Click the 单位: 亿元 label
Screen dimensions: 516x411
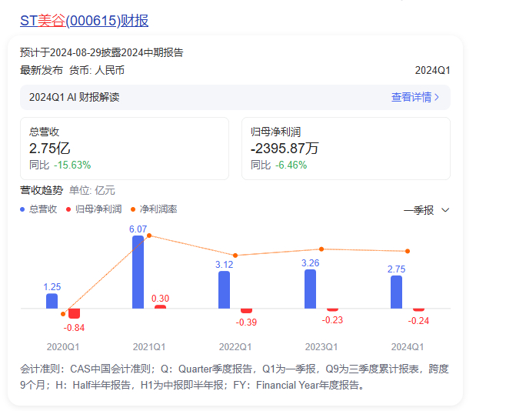pyautogui.click(x=92, y=190)
